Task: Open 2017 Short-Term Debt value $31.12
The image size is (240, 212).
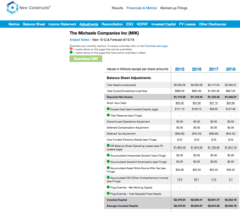Action: click(x=214, y=103)
